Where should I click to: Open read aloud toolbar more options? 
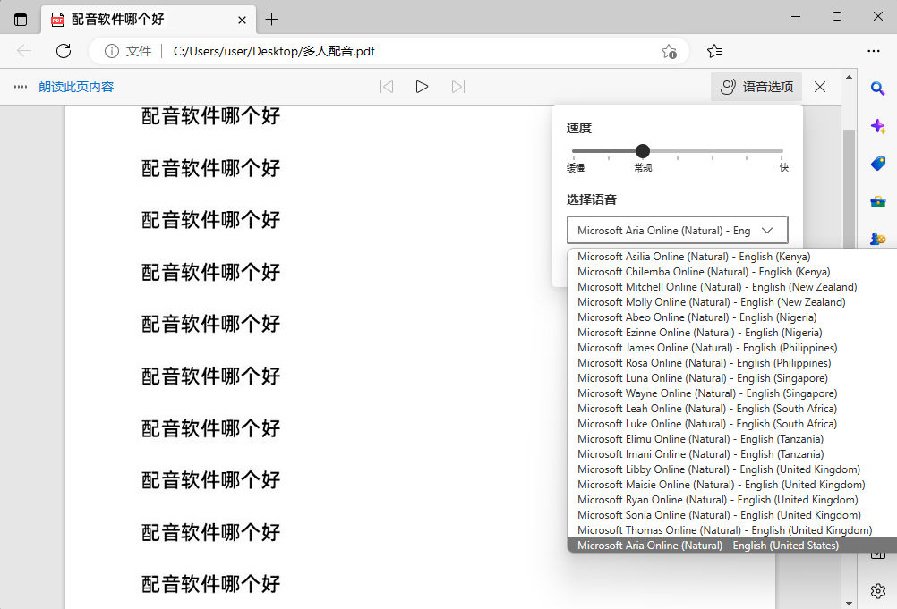pyautogui.click(x=21, y=87)
